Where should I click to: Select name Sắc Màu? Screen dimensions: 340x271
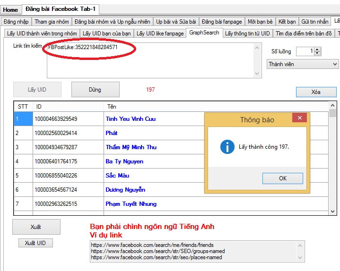117,175
